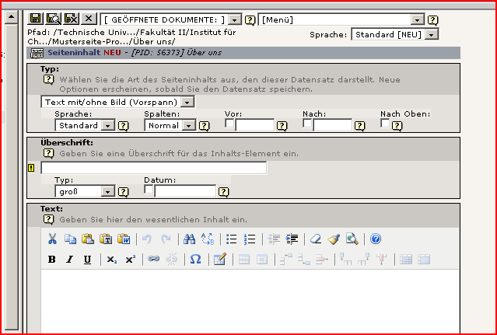Open the headline Typ groß dropdown
This screenshot has width=497, height=335.
(85, 191)
